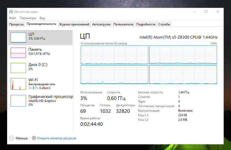231x150 pixels.
Task: Click the 0,60 ГГц speed value under Скорость
Action: 116,98
